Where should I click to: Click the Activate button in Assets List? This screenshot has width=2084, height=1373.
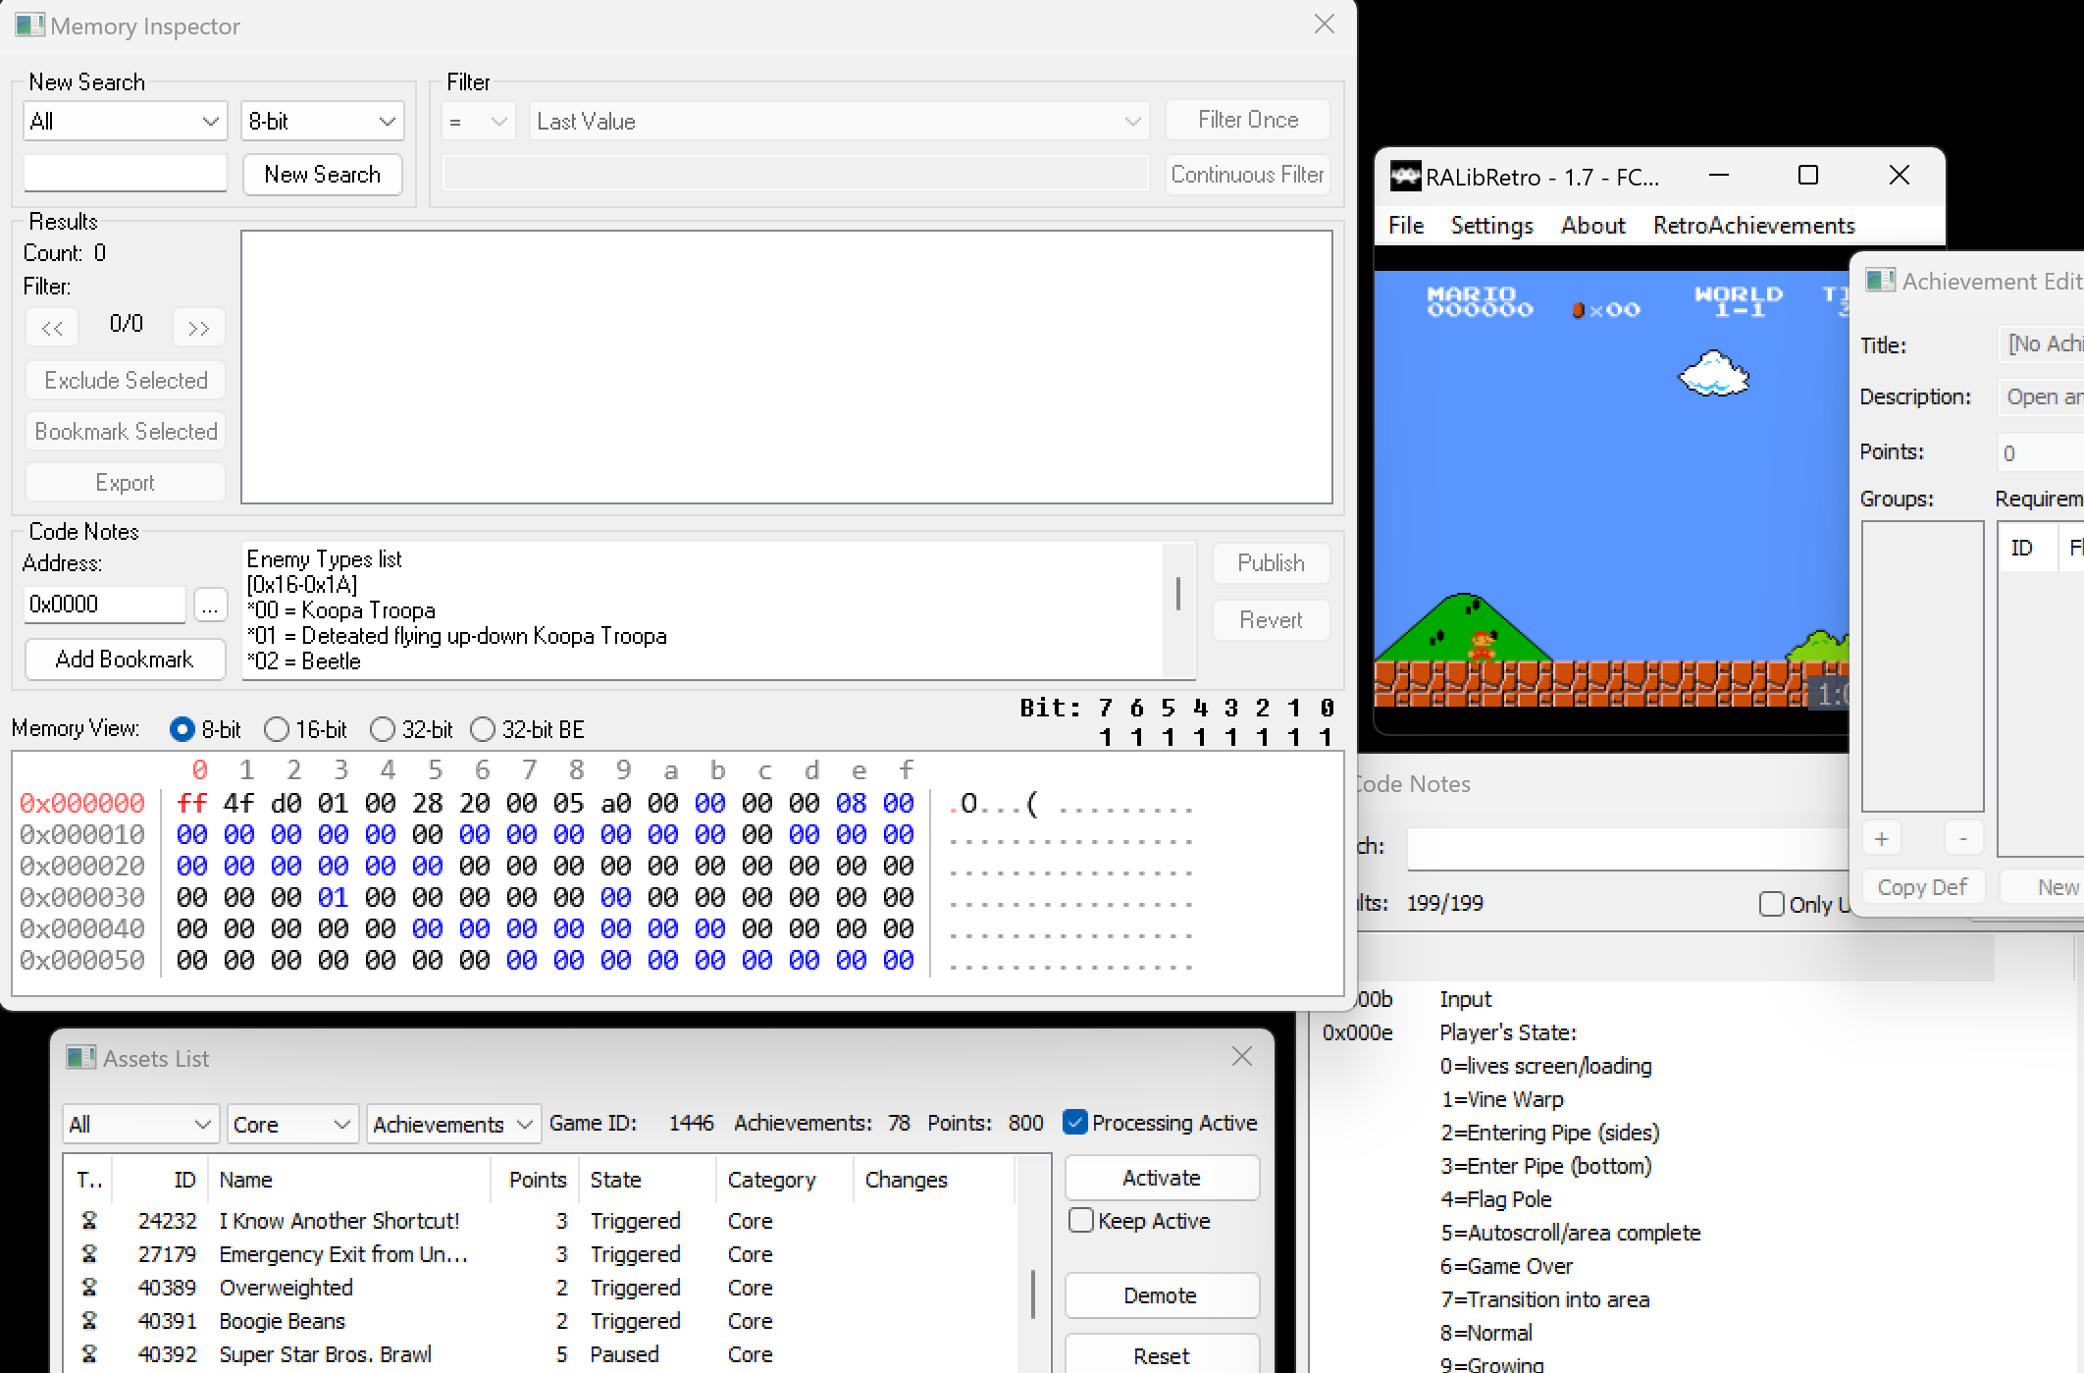tap(1162, 1178)
